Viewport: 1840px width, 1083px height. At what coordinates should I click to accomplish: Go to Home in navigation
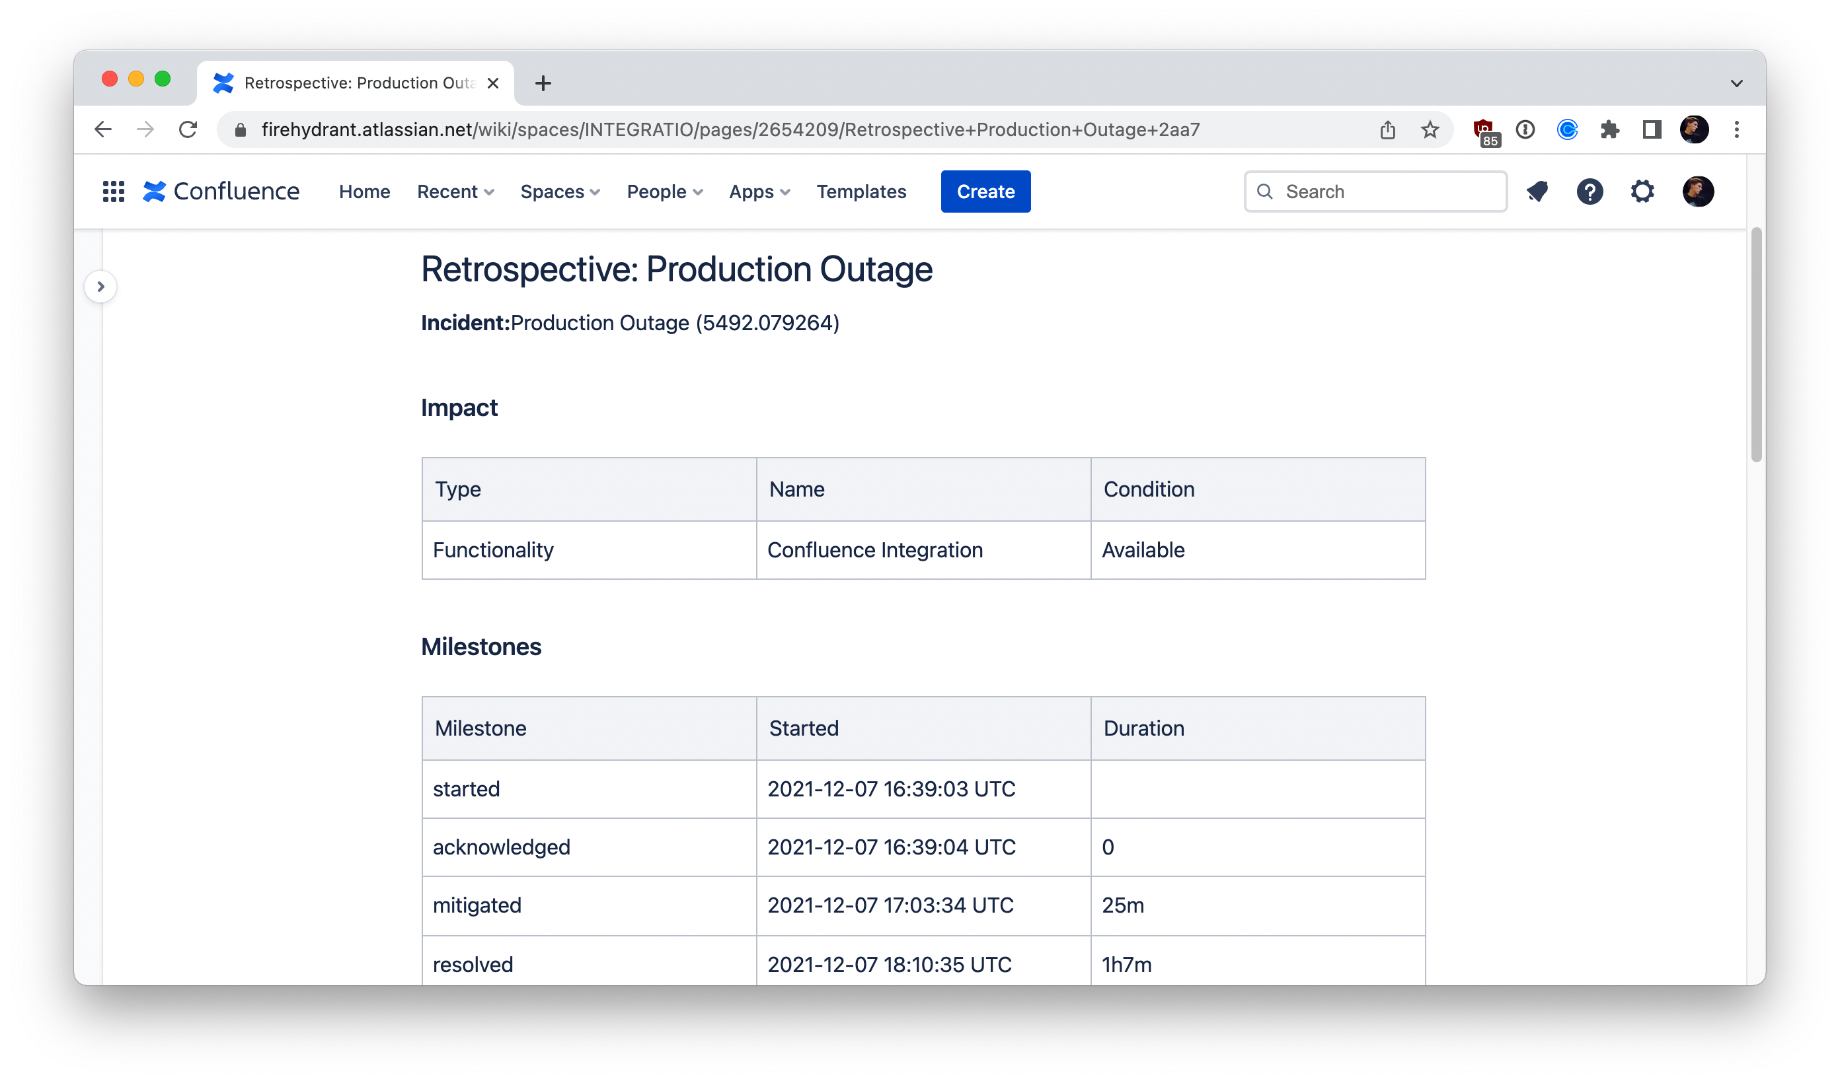(x=364, y=192)
